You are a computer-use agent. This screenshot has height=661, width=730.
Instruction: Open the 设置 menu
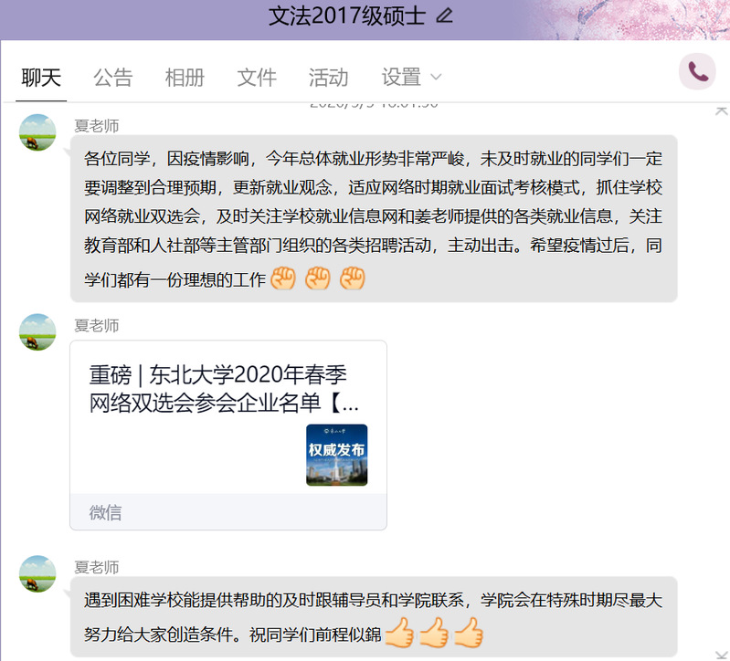pyautogui.click(x=401, y=78)
